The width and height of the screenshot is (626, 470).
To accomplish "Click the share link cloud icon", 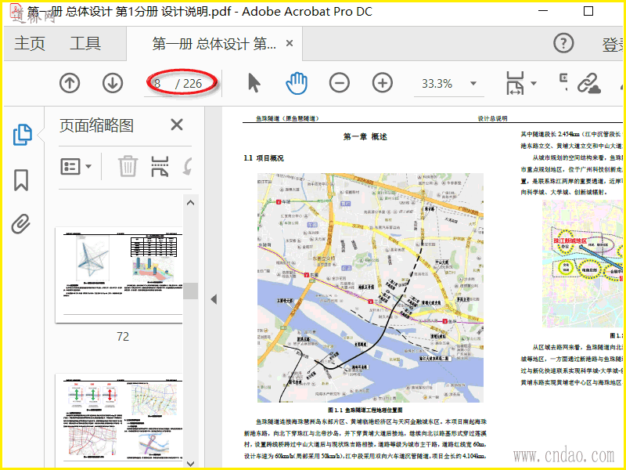I will pos(589,83).
